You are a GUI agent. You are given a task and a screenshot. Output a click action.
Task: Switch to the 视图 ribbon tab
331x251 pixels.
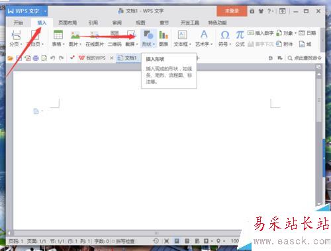[x=140, y=23]
